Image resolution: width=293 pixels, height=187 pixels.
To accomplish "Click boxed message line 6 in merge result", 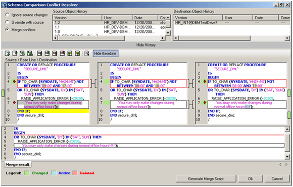I will point(149,146).
